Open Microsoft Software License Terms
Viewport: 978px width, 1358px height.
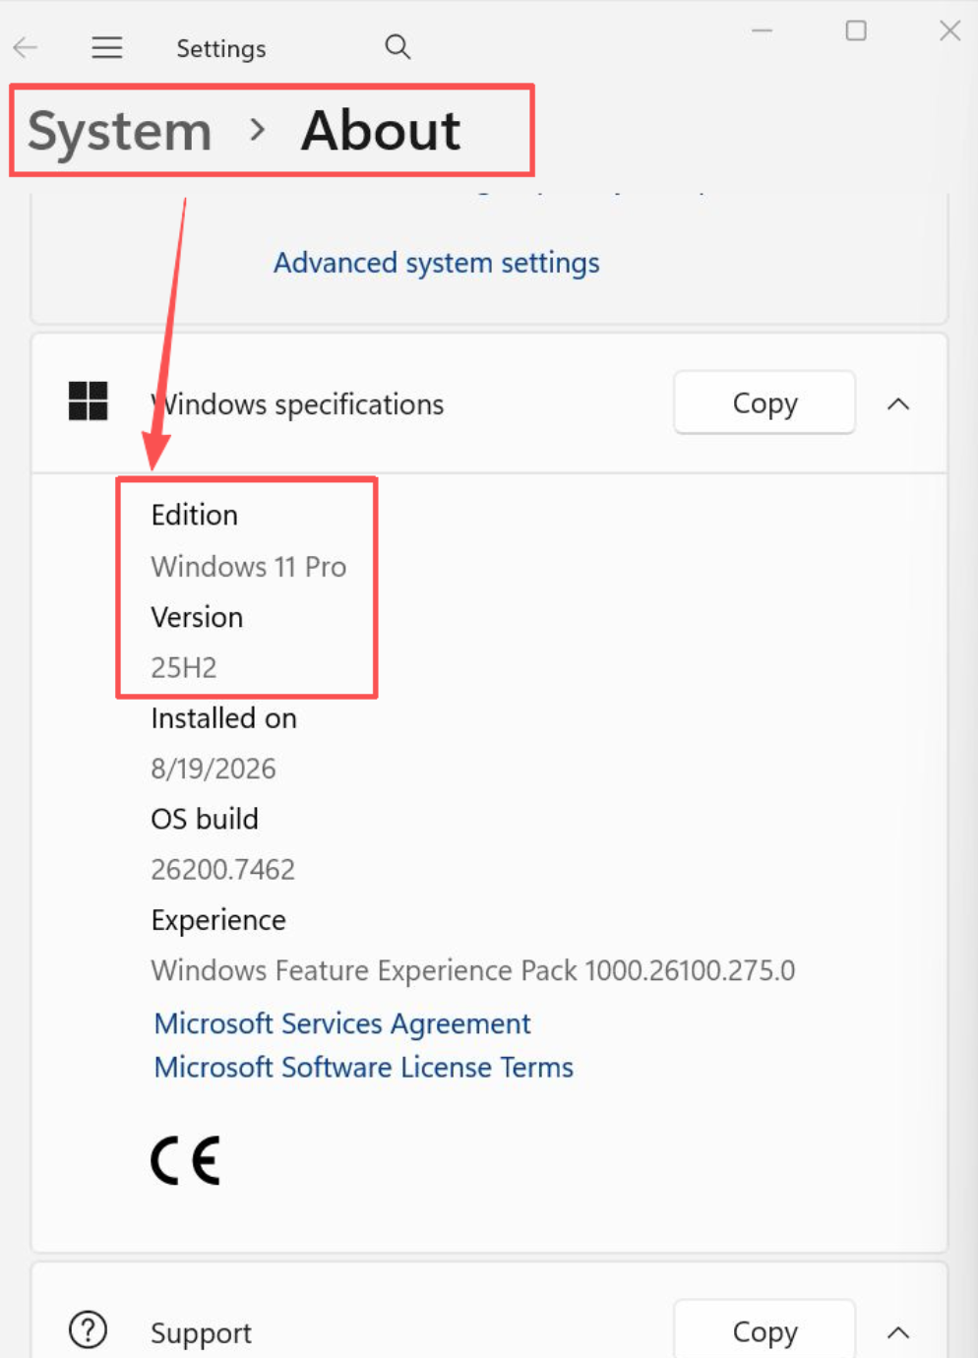(x=364, y=1067)
